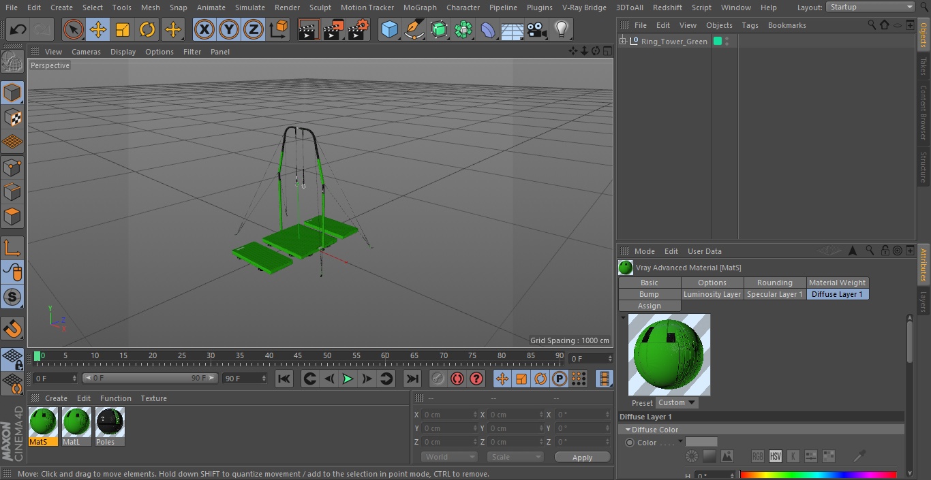Image resolution: width=931 pixels, height=480 pixels.
Task: Add a Camera object
Action: click(x=537, y=30)
